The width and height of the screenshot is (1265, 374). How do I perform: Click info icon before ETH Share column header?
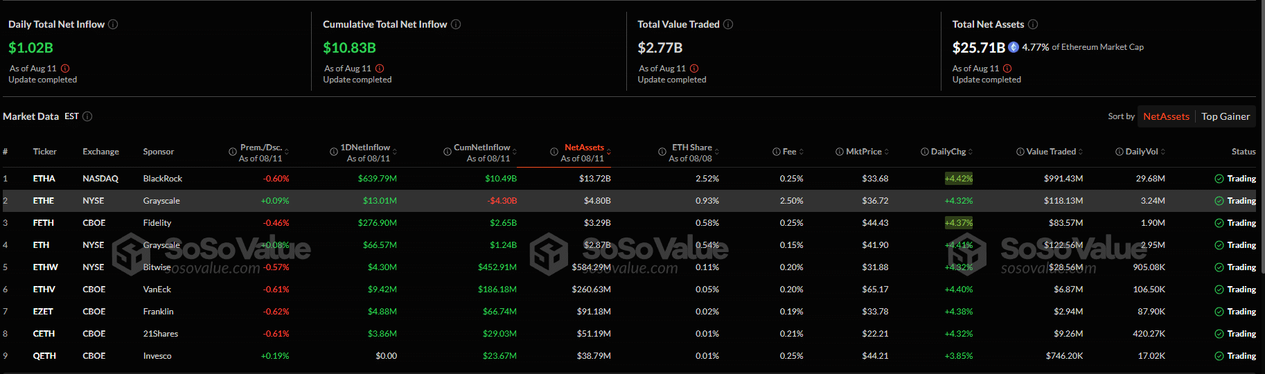(662, 152)
